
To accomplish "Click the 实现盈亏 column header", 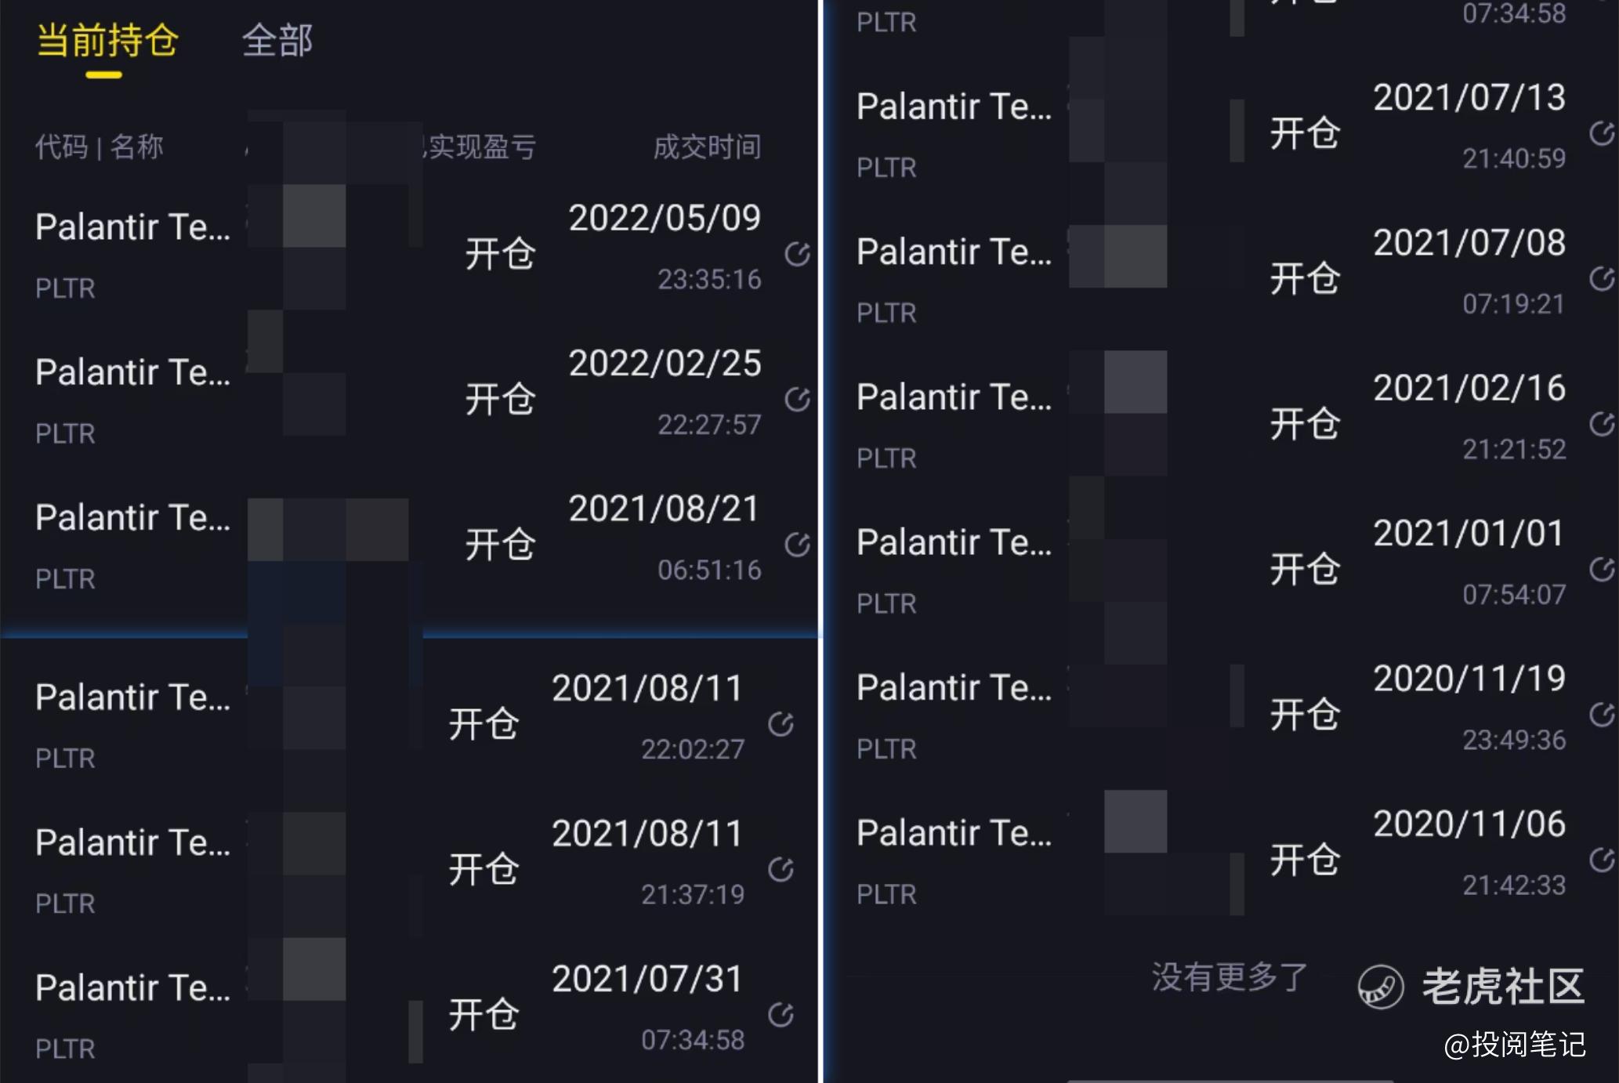I will pyautogui.click(x=481, y=147).
